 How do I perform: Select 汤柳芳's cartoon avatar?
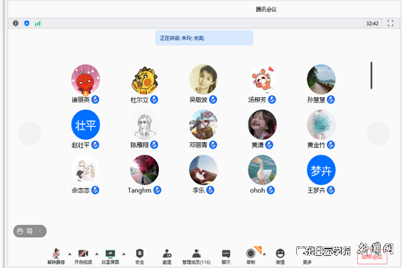pyautogui.click(x=262, y=79)
